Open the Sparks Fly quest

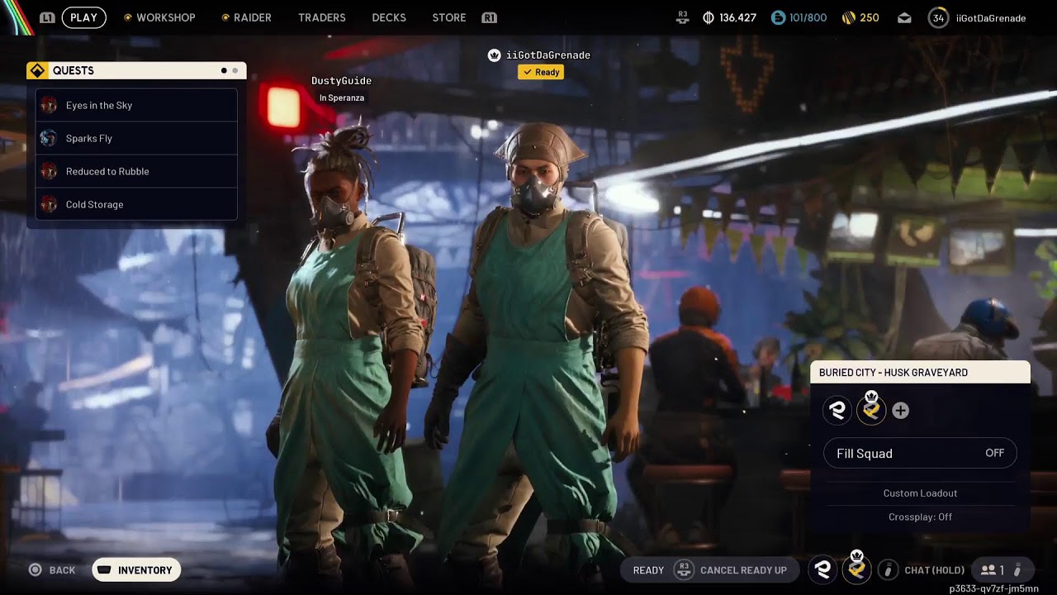(136, 138)
